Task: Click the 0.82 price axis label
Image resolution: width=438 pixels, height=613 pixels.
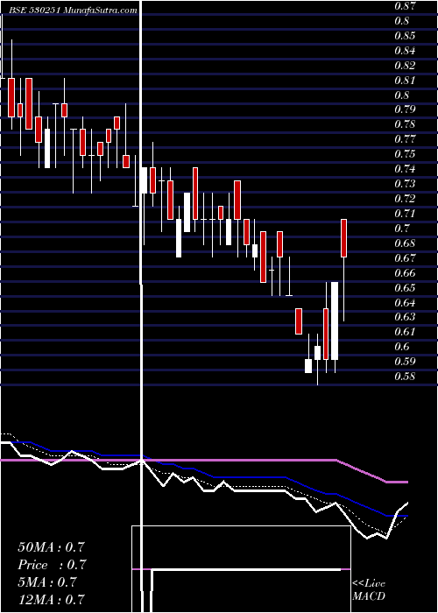Action: [x=405, y=66]
